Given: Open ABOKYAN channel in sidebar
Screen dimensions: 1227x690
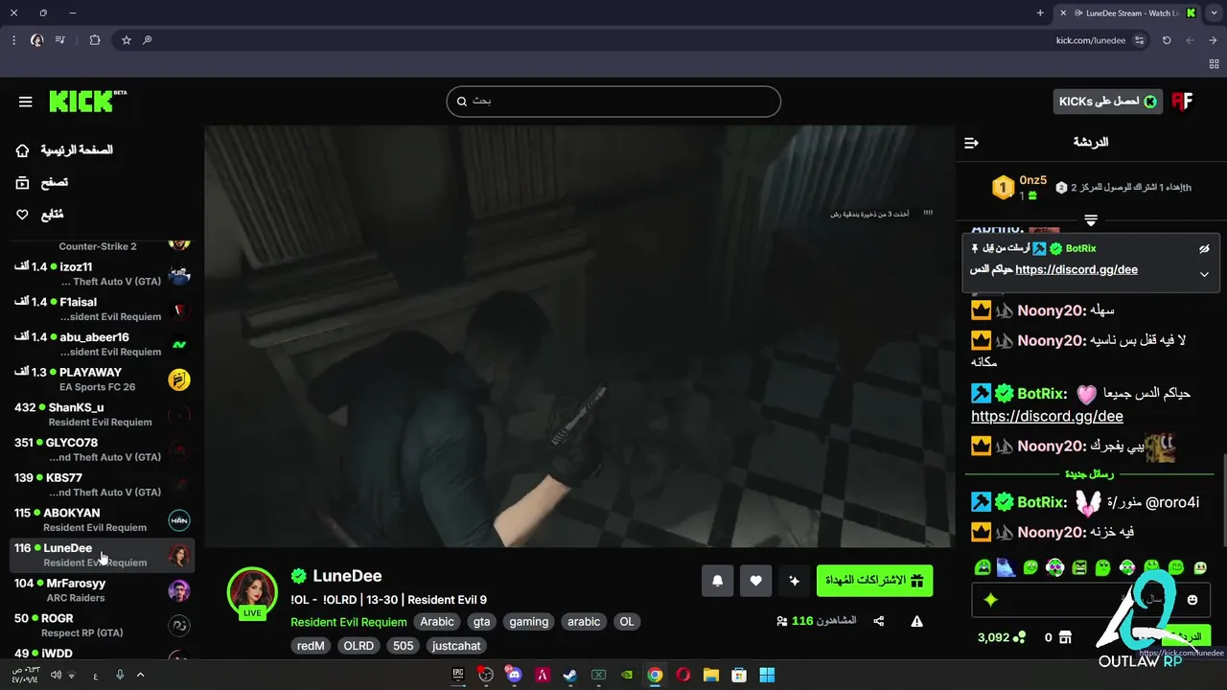Looking at the screenshot, I should [x=102, y=519].
